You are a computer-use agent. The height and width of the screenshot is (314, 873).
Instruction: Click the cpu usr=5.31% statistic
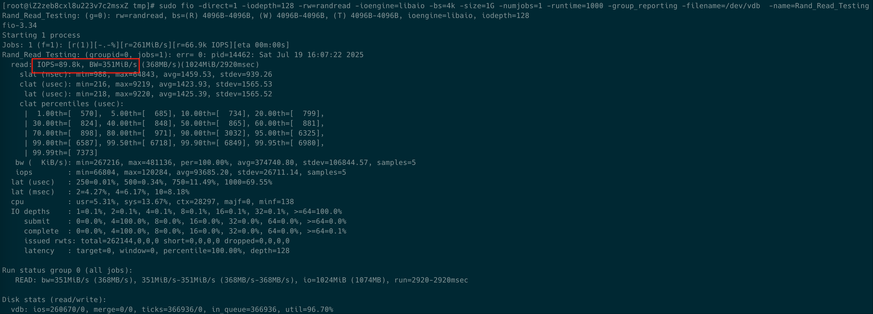(96, 202)
